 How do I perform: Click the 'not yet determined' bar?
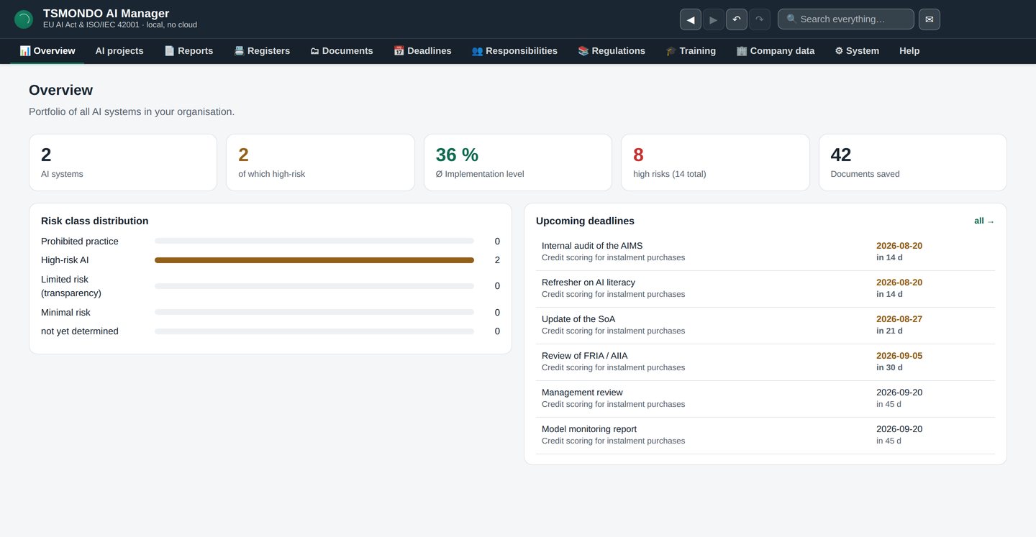pyautogui.click(x=314, y=331)
